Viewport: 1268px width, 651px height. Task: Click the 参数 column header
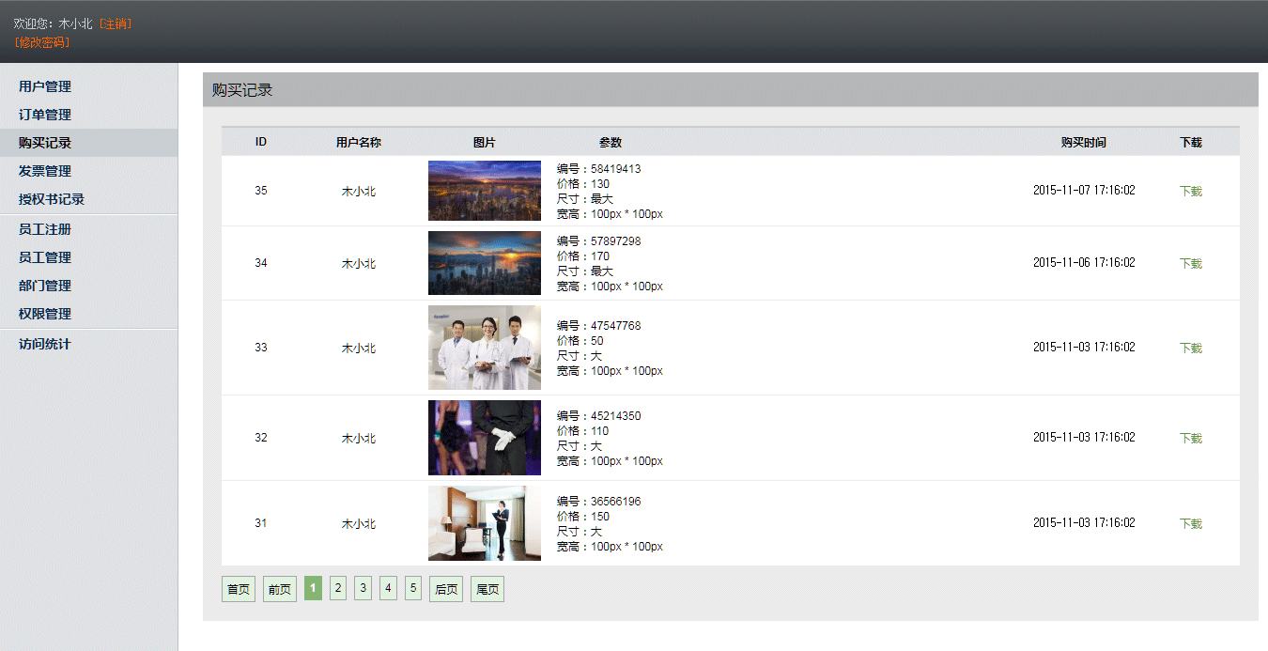point(611,143)
